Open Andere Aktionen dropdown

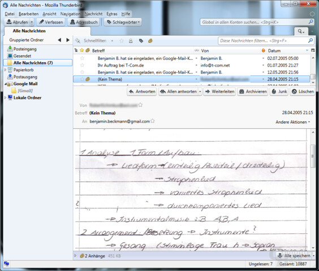click(292, 122)
